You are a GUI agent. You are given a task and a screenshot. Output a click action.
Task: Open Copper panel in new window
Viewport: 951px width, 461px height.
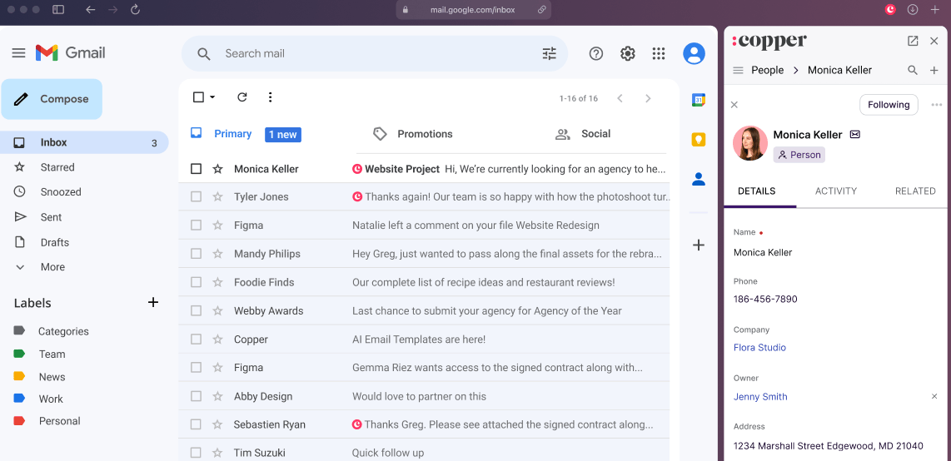point(913,41)
